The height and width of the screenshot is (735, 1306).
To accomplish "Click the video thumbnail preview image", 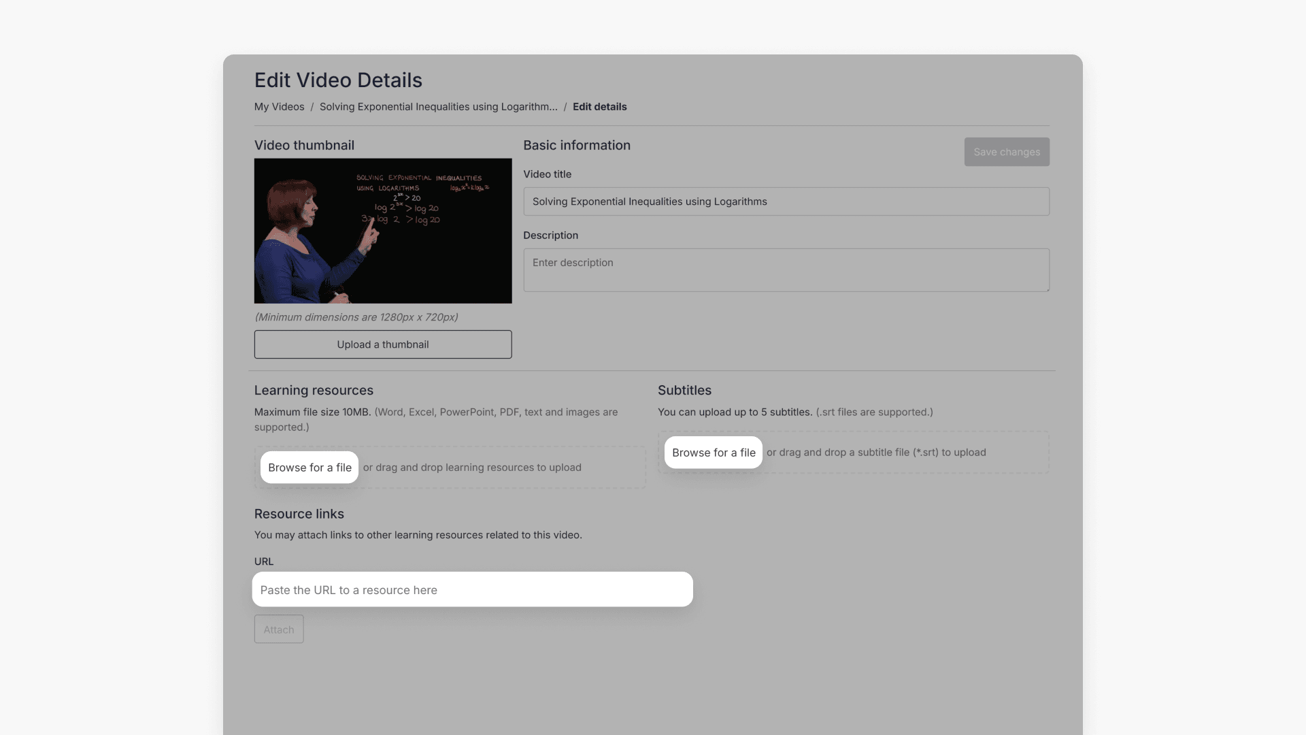I will 383,231.
